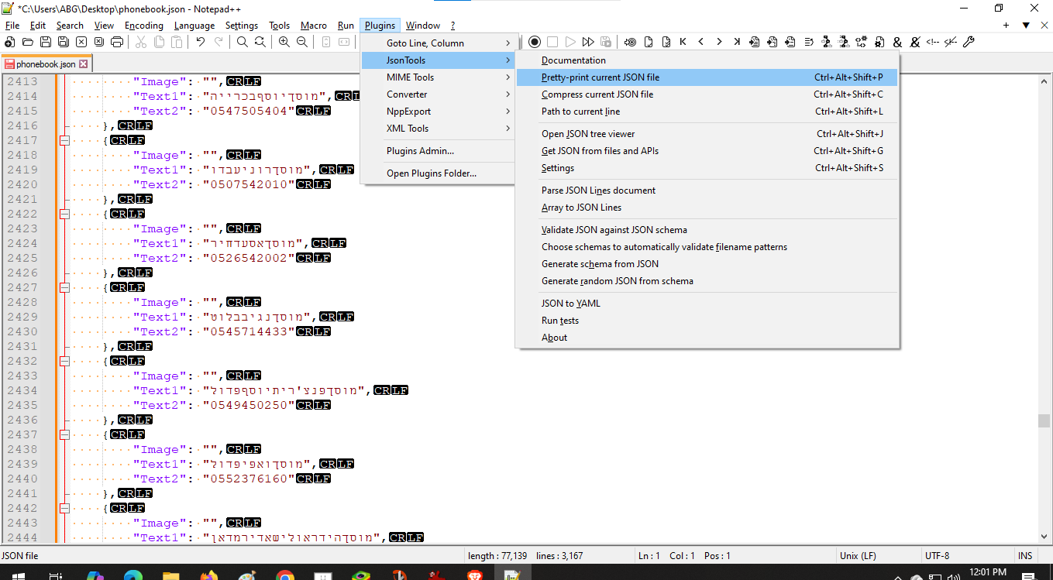Click the Undo toolbar icon
The height and width of the screenshot is (580, 1053).
(x=201, y=42)
